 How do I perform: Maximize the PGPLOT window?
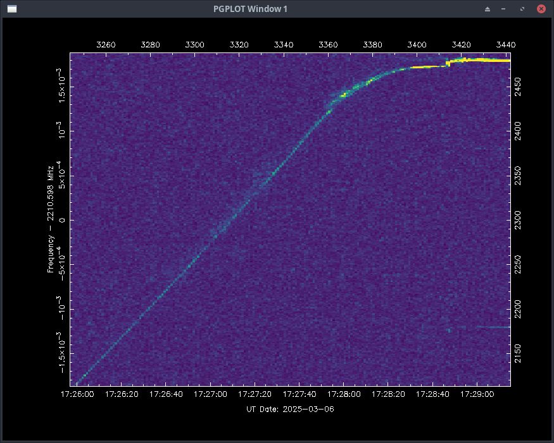pyautogui.click(x=522, y=9)
